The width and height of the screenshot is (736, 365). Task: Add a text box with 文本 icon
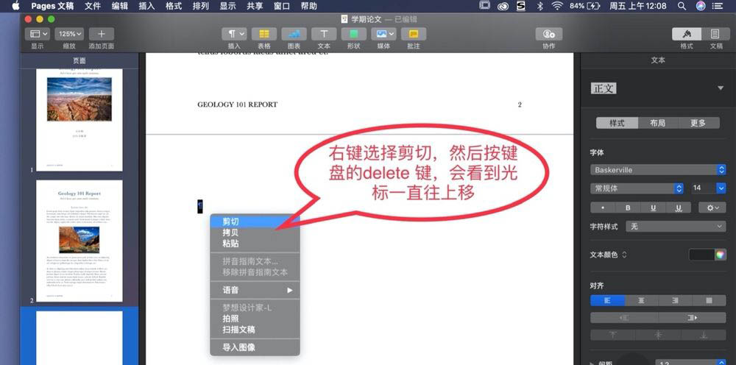click(324, 34)
